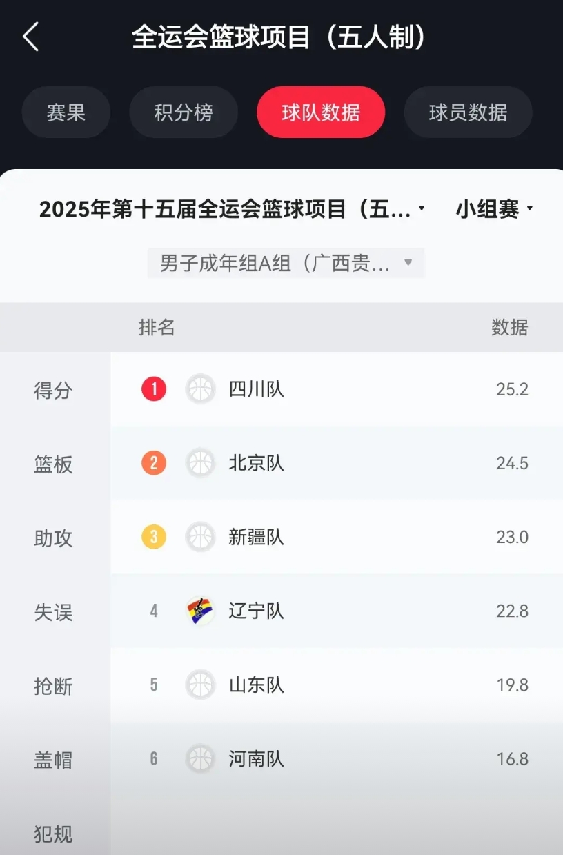Choose the 抢断 stat category
Viewport: 563px width, 855px height.
pyautogui.click(x=53, y=686)
